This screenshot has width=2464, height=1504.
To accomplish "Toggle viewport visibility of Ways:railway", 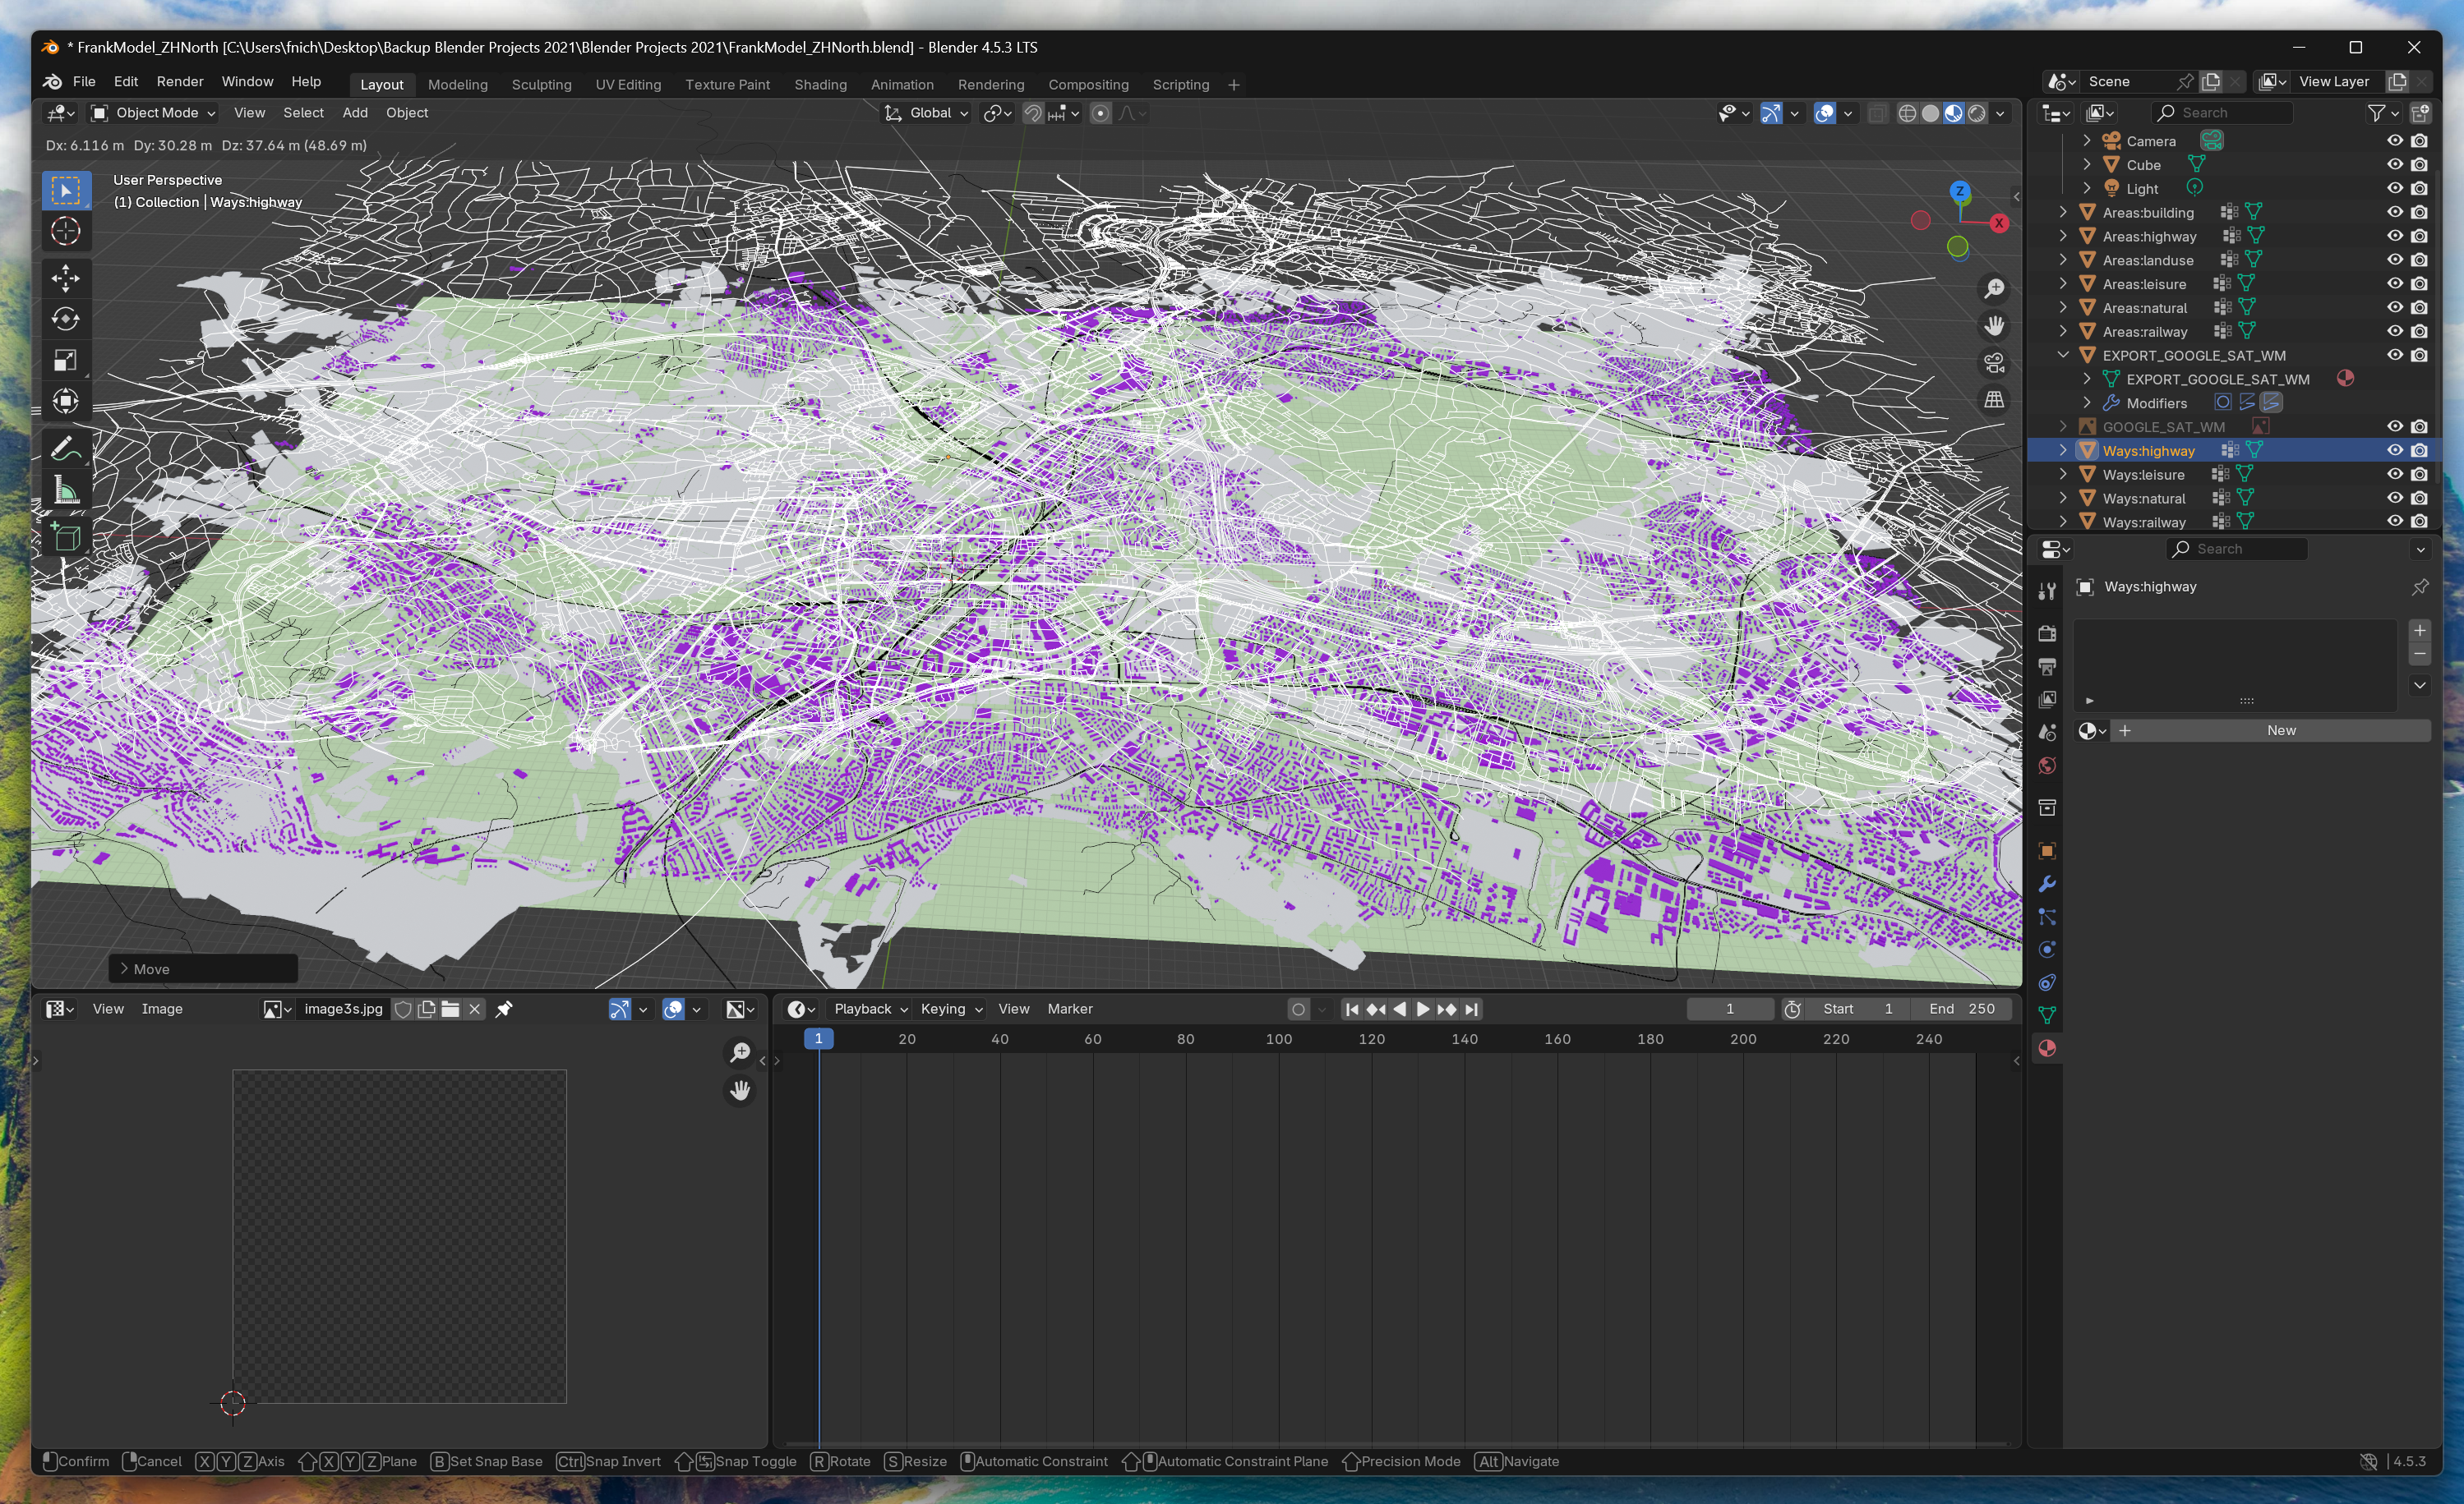I will point(2394,522).
